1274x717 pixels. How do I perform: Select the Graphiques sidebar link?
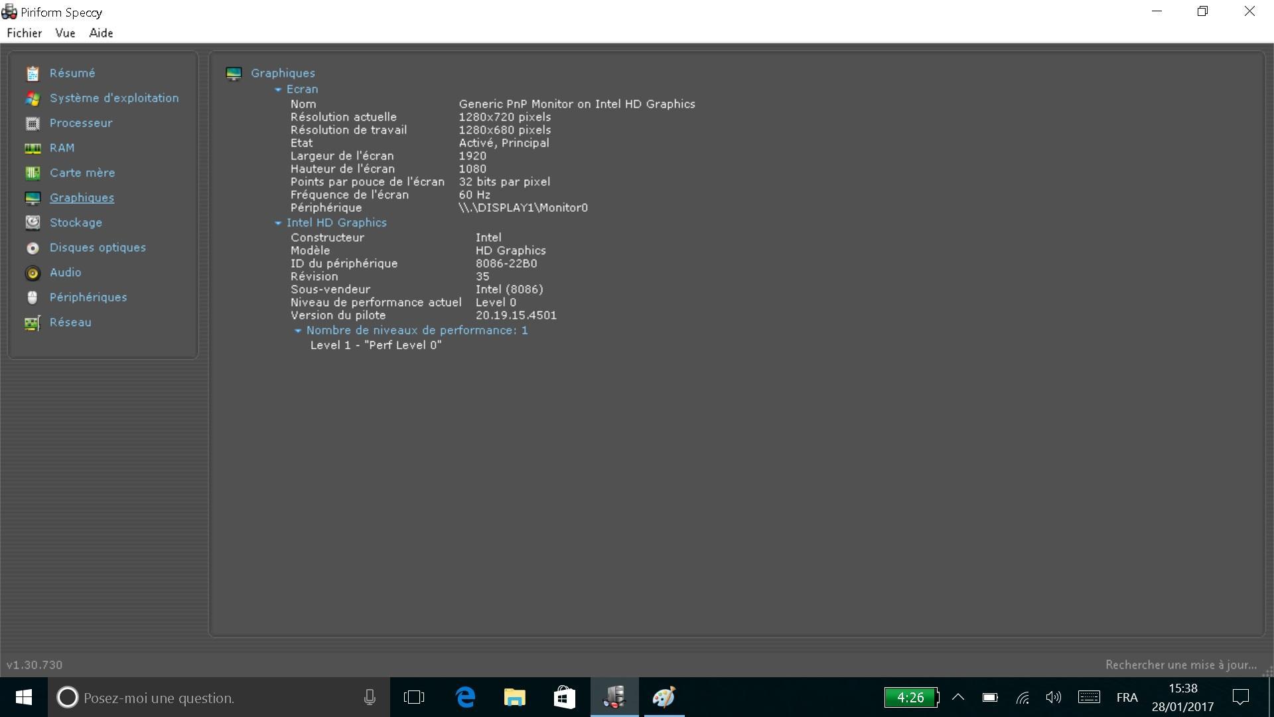pos(82,198)
